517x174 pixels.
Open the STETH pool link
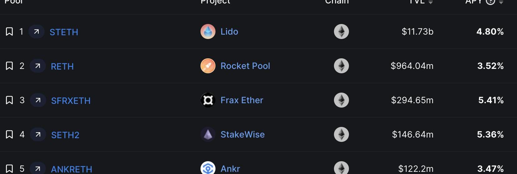tap(64, 32)
